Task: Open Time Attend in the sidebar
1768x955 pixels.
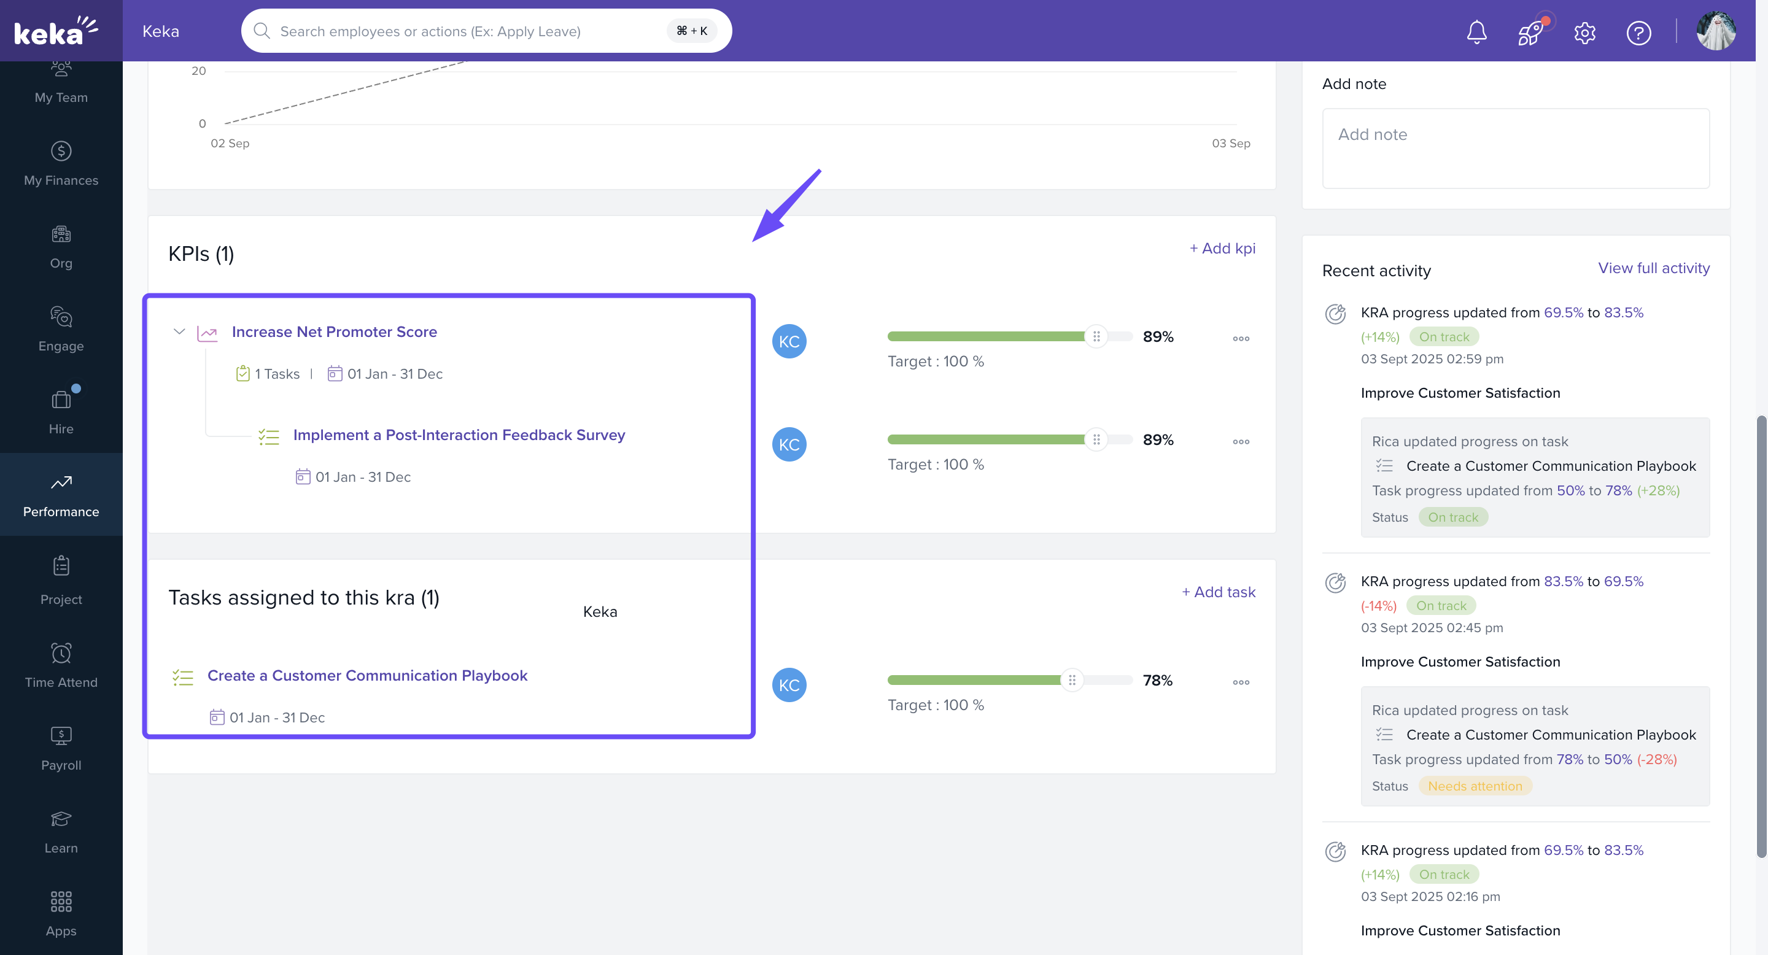Action: coord(61,665)
